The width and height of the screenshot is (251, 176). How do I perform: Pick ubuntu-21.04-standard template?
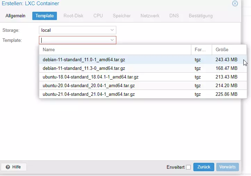coord(89,94)
